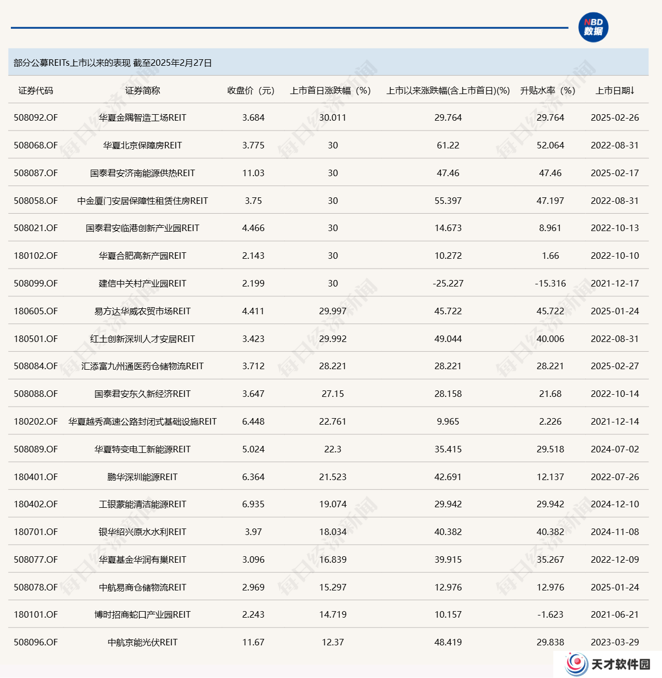
Task: Select security code 180605.OF
Action: click(x=36, y=312)
